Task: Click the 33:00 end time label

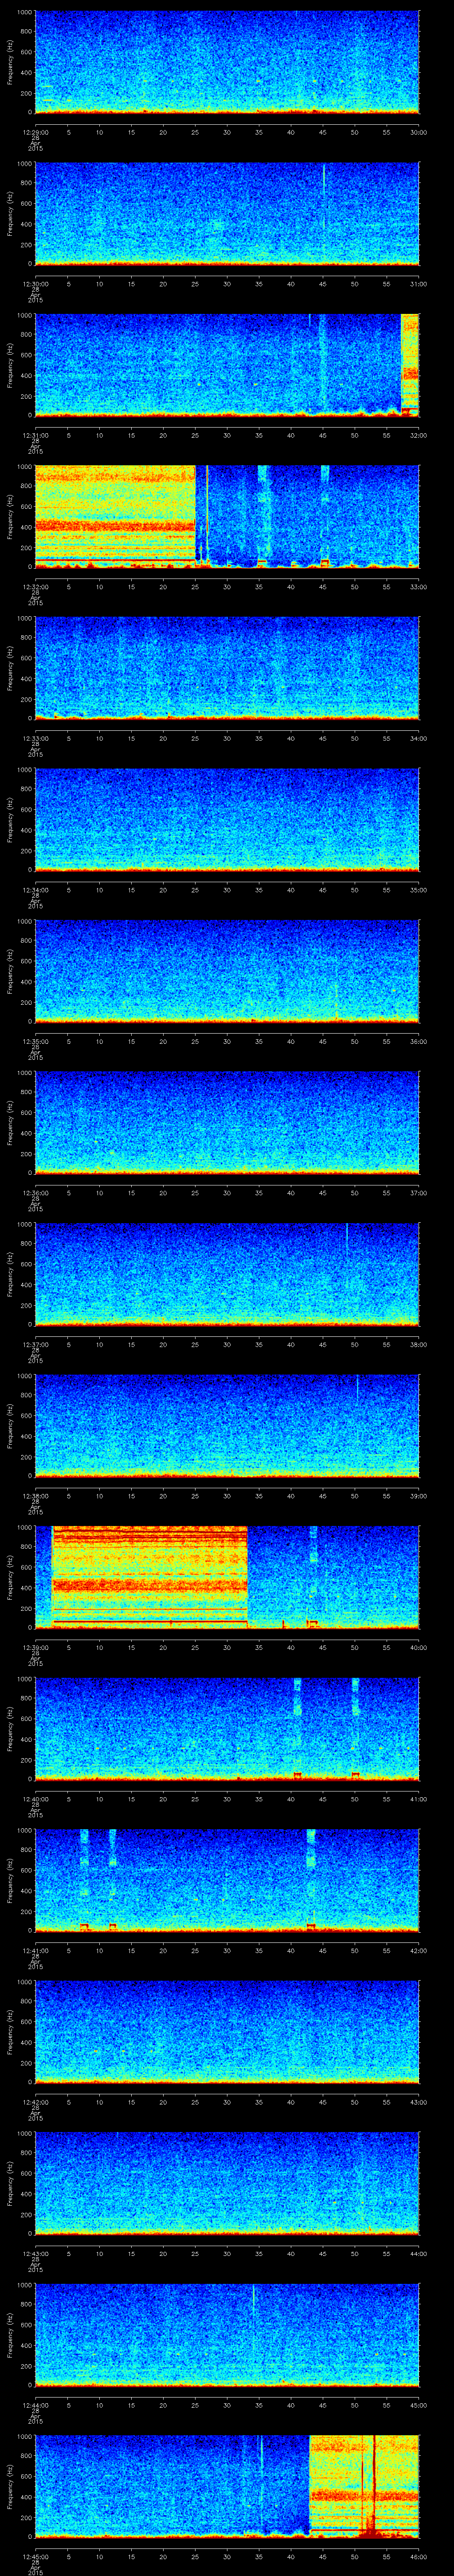Action: coord(419,587)
